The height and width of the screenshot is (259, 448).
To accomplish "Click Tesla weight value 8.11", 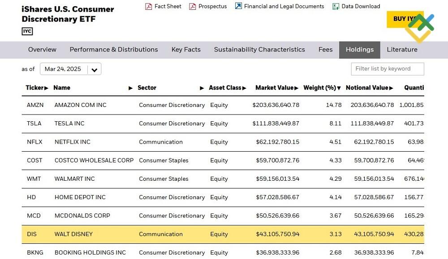I will (x=336, y=123).
